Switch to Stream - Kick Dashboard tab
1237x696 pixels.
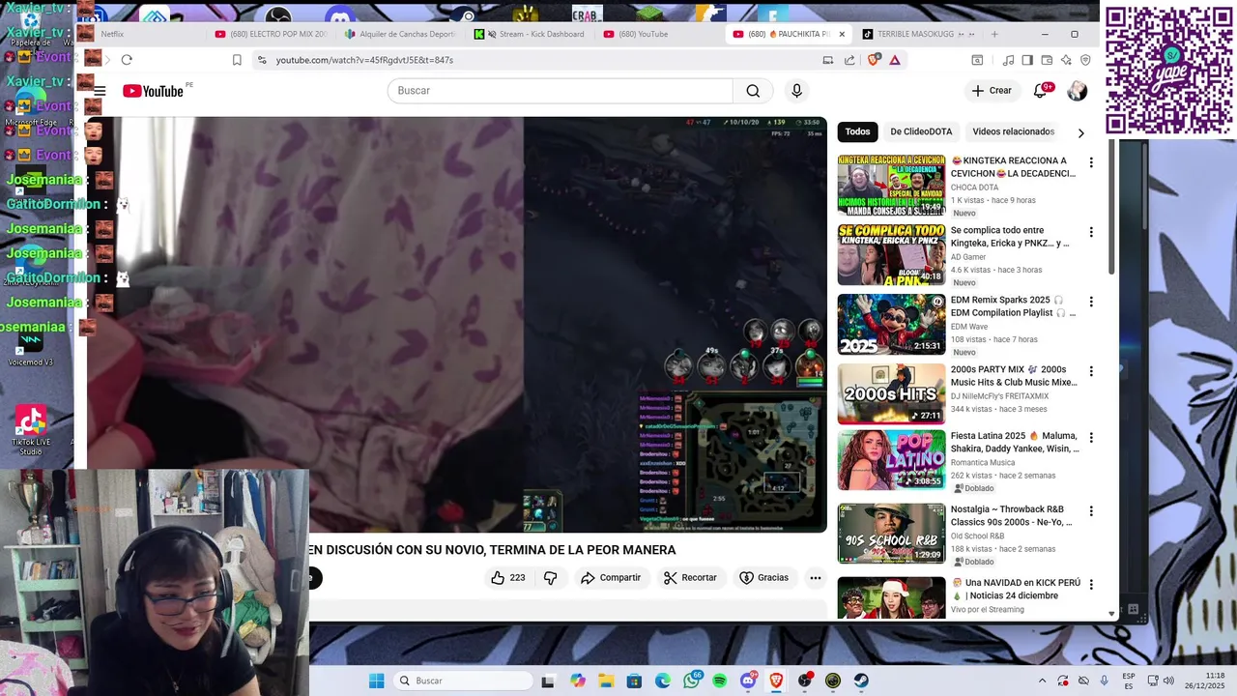pyautogui.click(x=530, y=34)
